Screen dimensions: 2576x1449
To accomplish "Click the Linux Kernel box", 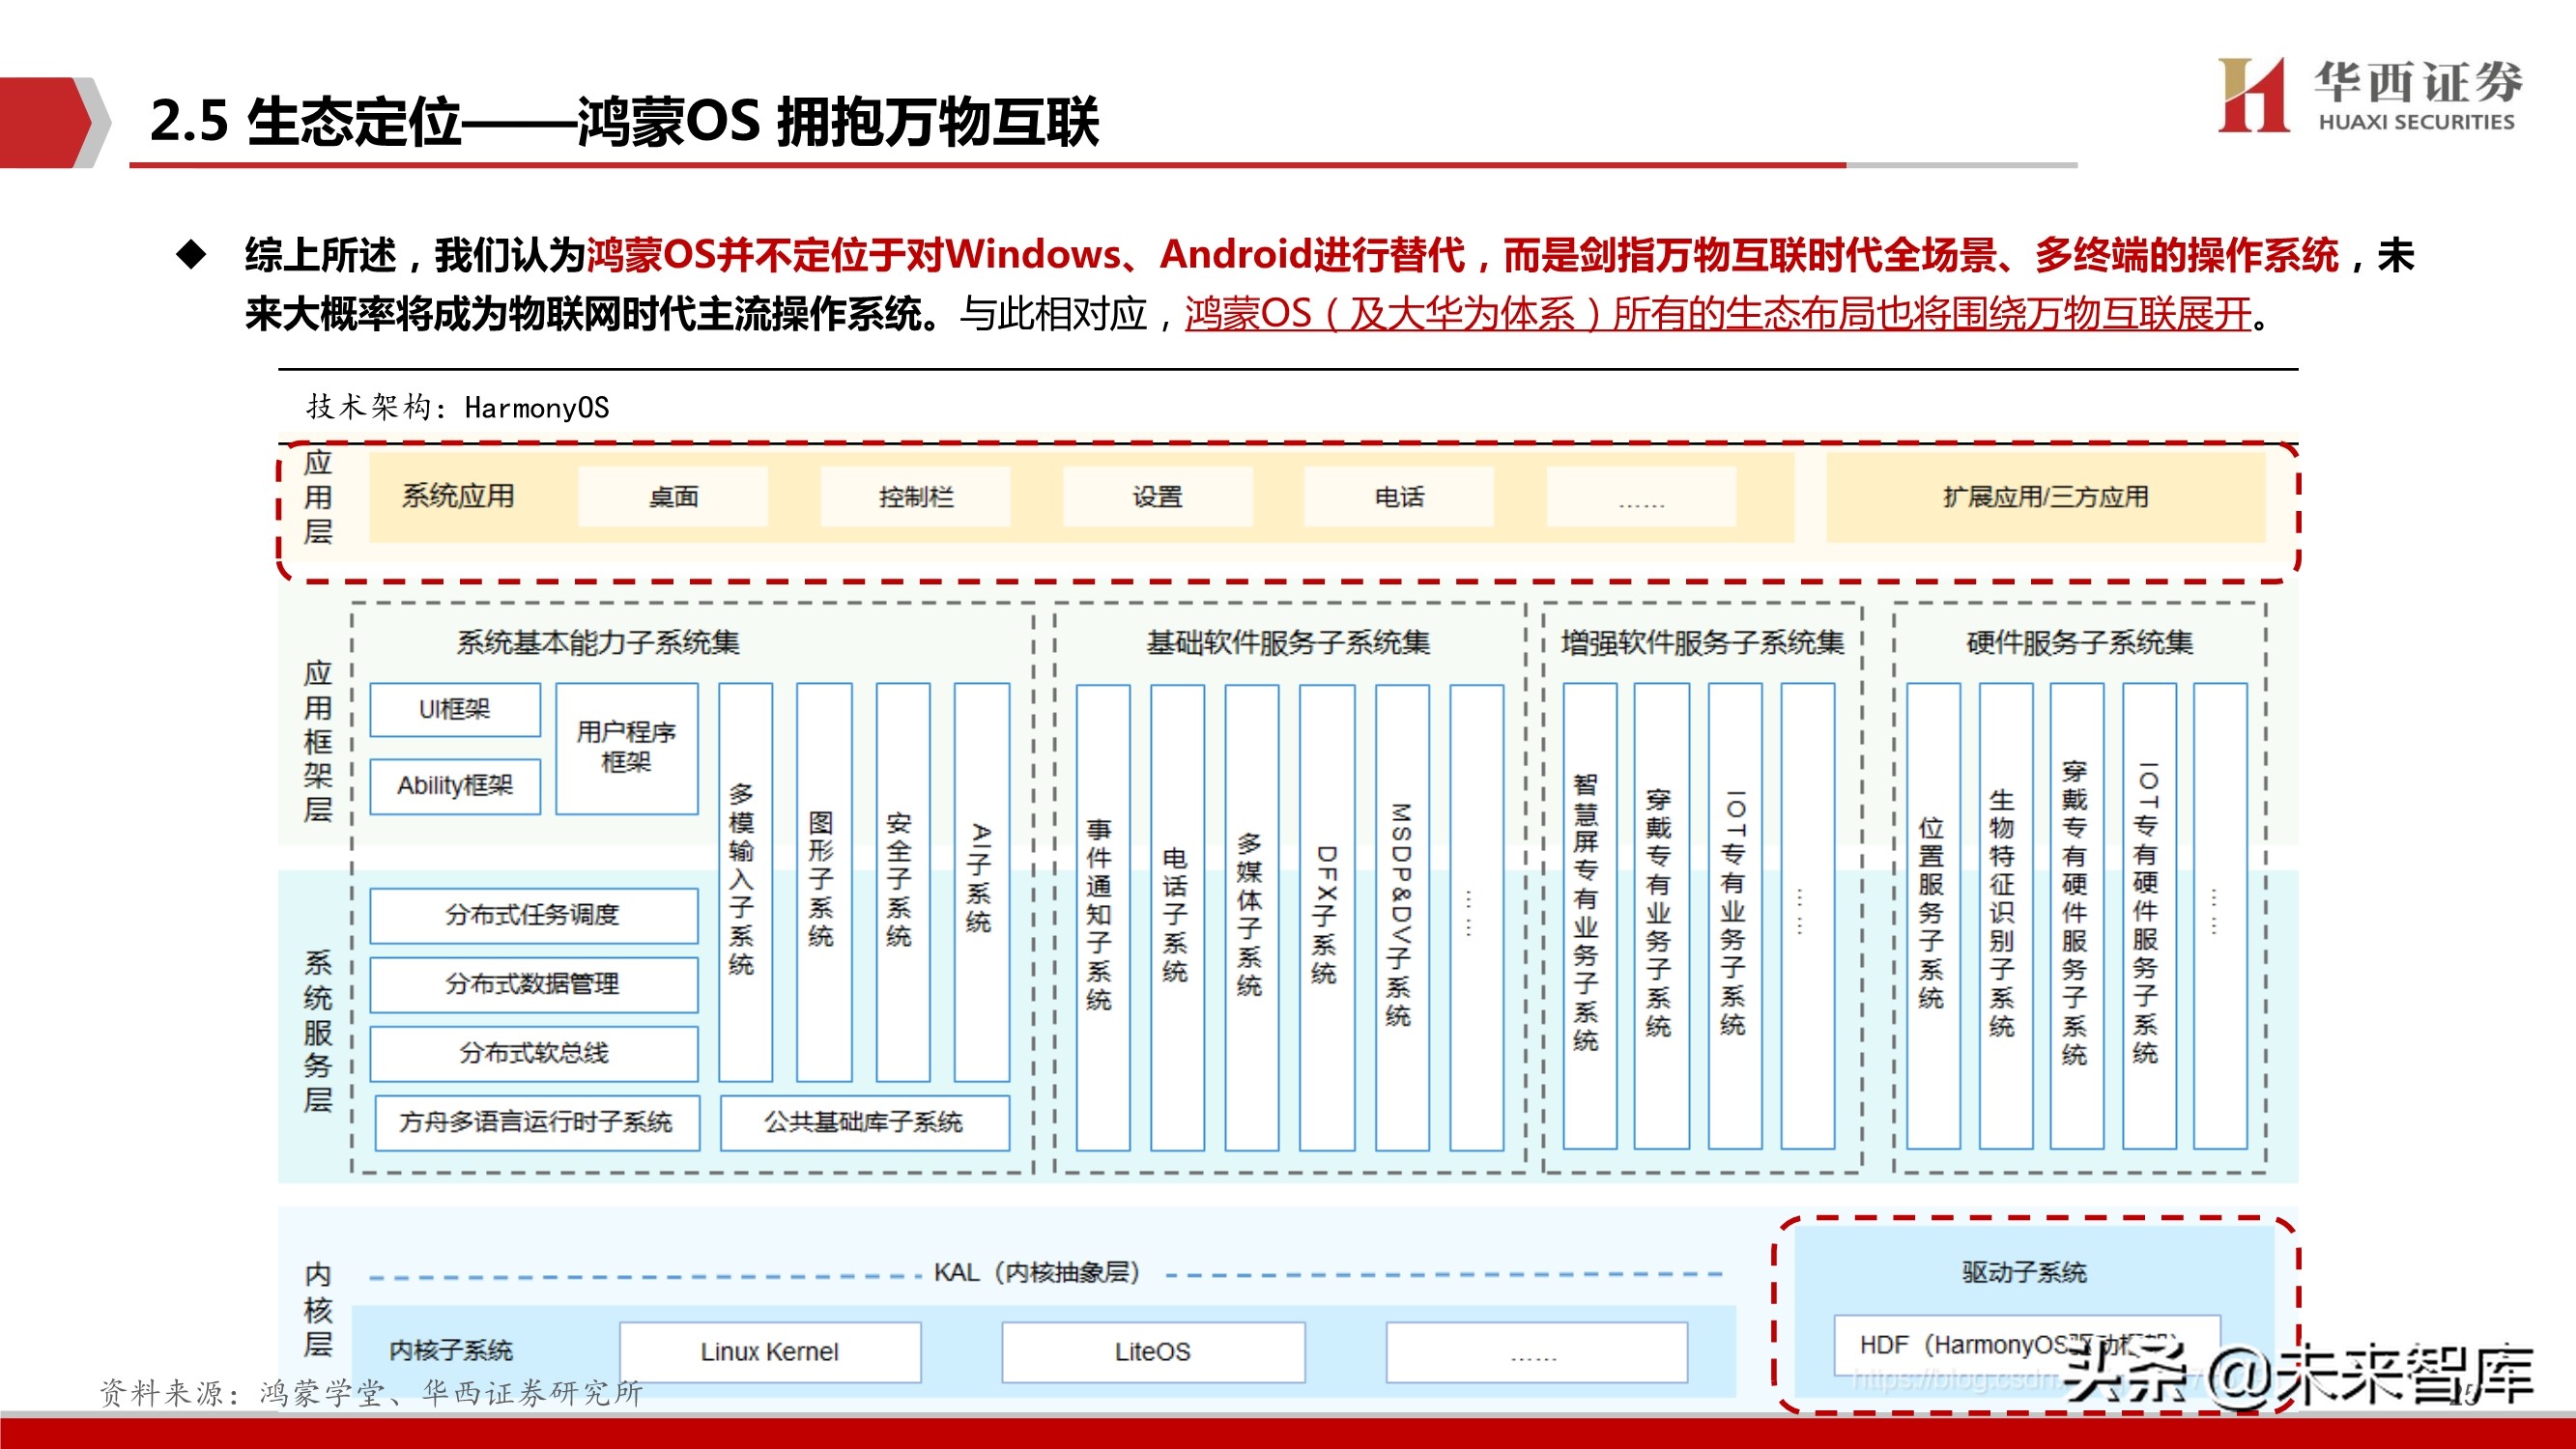I will click(769, 1352).
